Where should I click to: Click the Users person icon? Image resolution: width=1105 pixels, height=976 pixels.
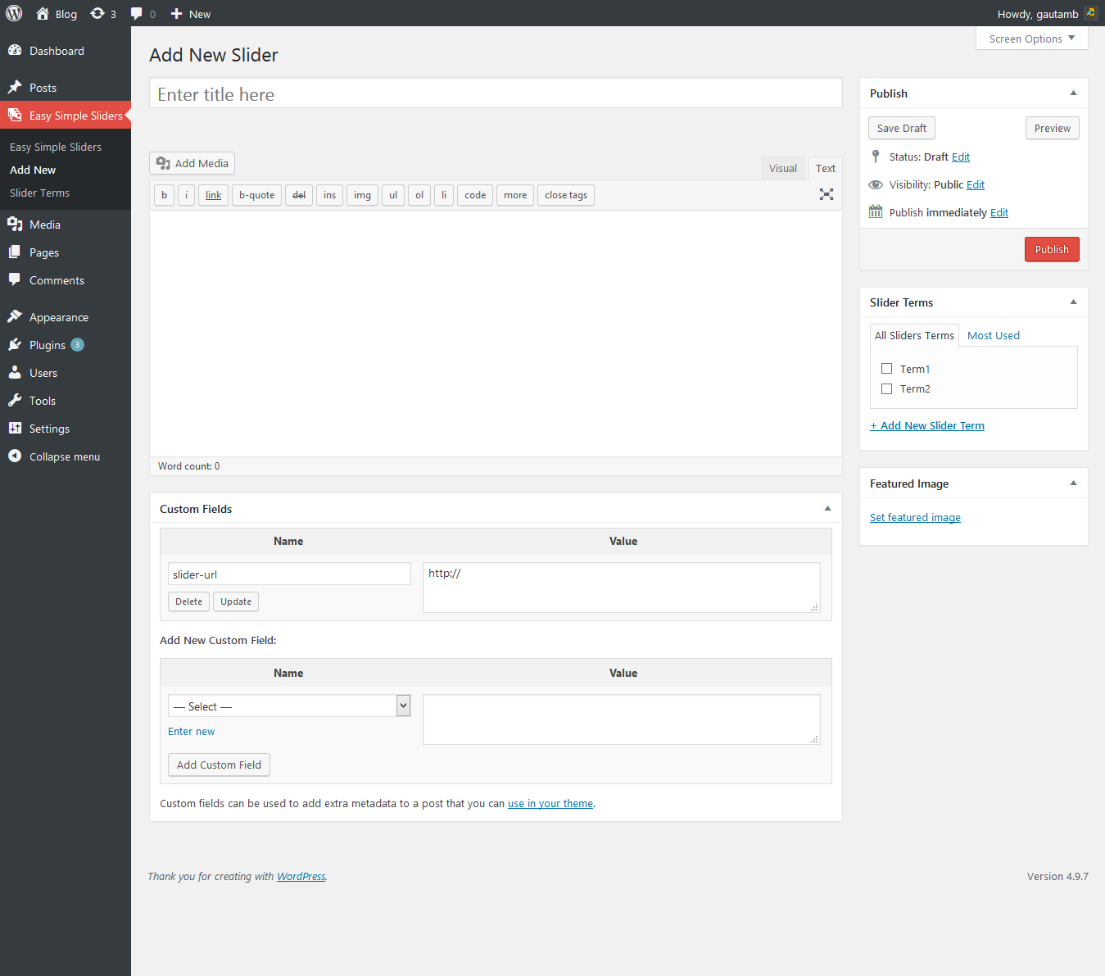[15, 372]
